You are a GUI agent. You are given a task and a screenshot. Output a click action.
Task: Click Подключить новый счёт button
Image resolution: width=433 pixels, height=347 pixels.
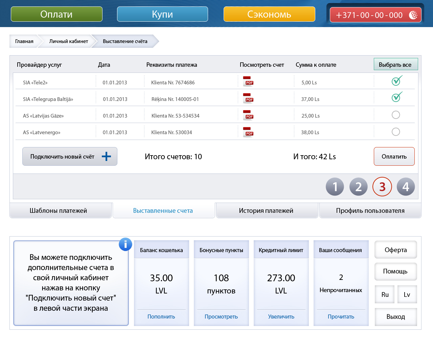pyautogui.click(x=70, y=156)
